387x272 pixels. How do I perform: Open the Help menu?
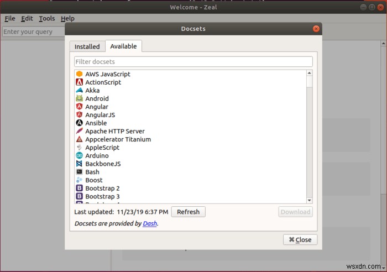pyautogui.click(x=67, y=18)
